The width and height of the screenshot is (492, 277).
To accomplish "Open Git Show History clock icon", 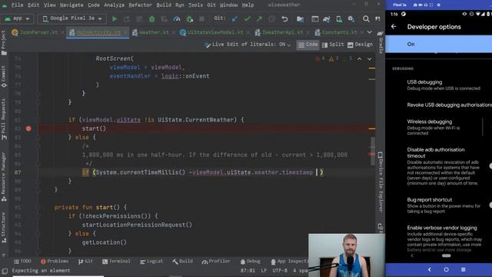I will click(271, 18).
